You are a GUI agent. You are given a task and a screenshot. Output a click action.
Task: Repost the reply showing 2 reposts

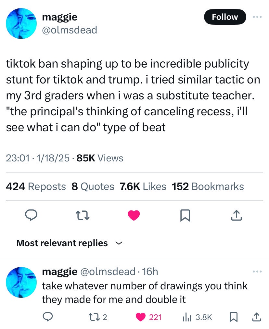tap(98, 317)
